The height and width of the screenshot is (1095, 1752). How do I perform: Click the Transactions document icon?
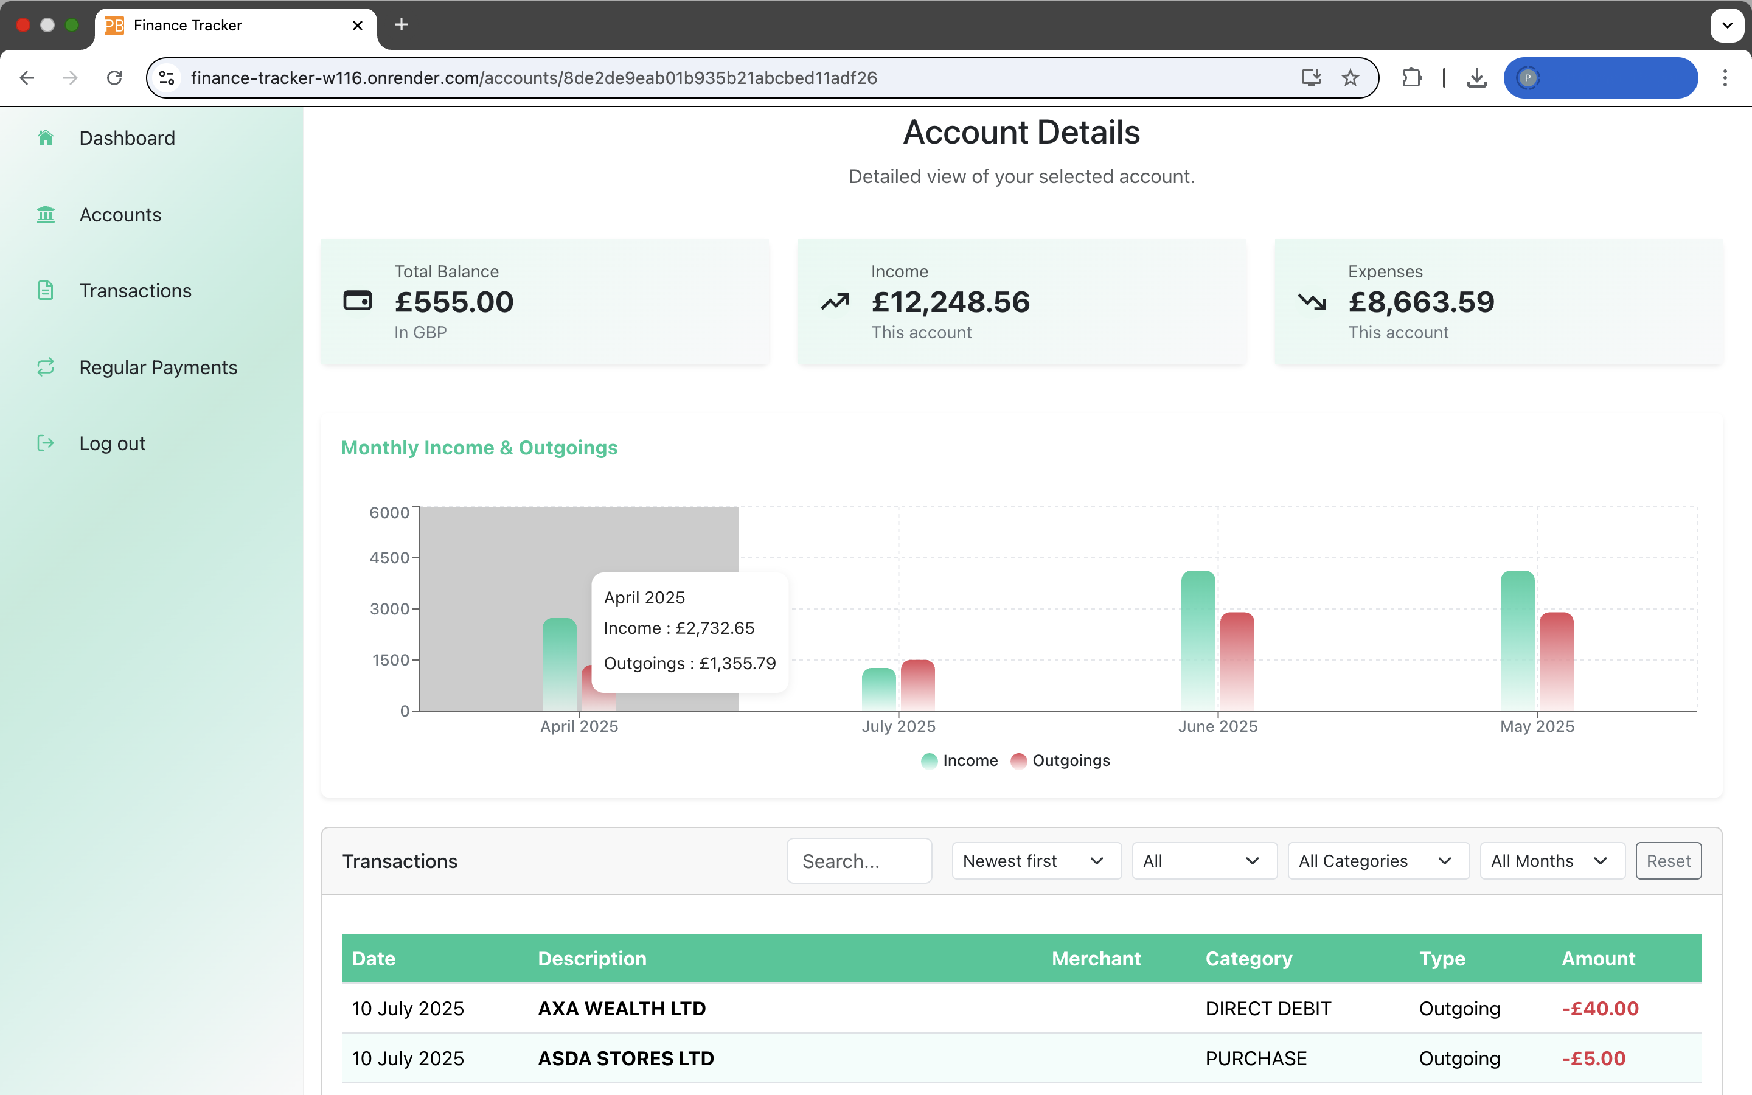(x=46, y=290)
